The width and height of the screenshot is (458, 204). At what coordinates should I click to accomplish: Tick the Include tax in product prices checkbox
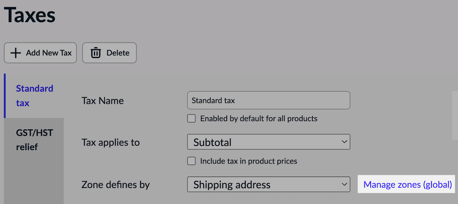[191, 161]
